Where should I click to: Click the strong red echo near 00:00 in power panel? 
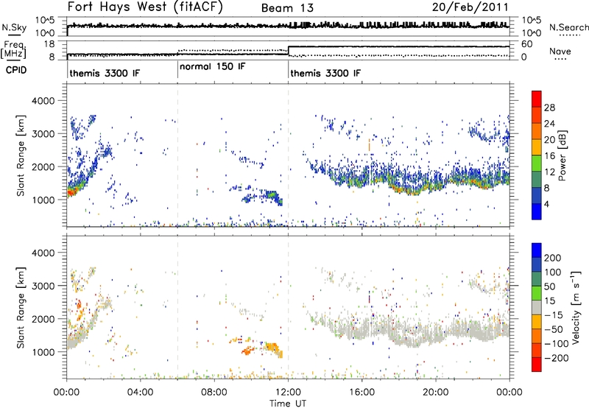pos(71,192)
